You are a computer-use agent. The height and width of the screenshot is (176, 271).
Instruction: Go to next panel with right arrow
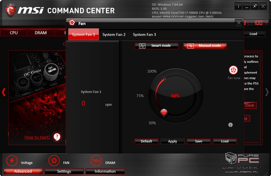(x=267, y=92)
